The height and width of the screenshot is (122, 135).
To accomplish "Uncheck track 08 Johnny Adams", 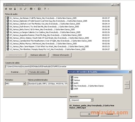I will pos(8,38).
